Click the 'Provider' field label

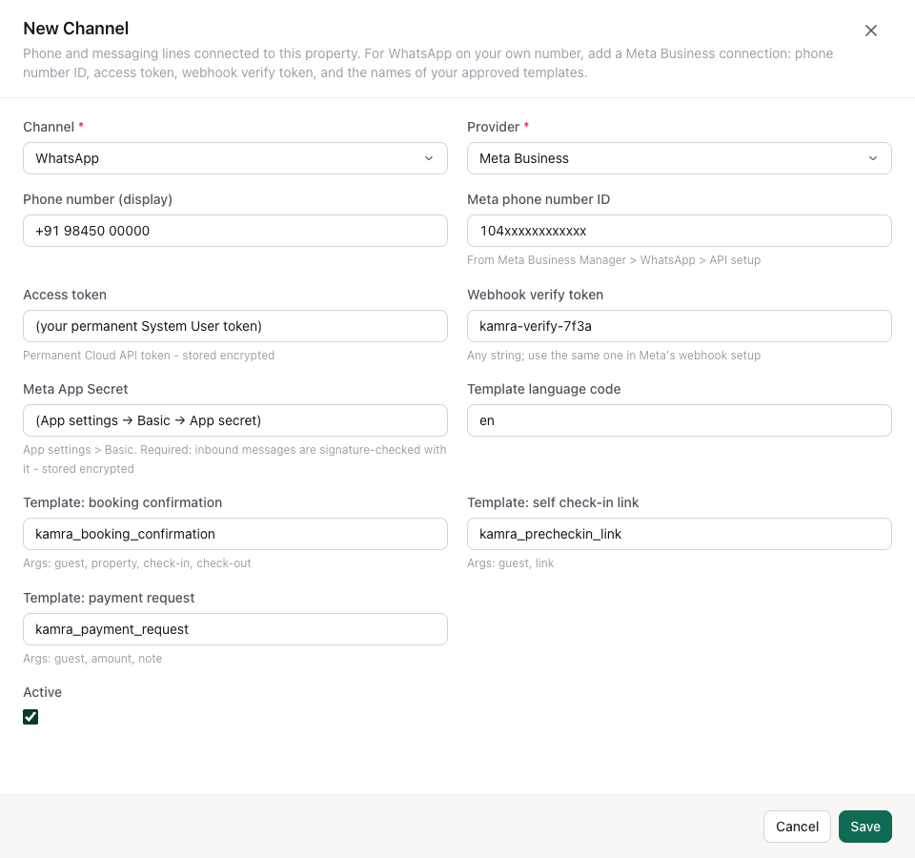click(493, 127)
